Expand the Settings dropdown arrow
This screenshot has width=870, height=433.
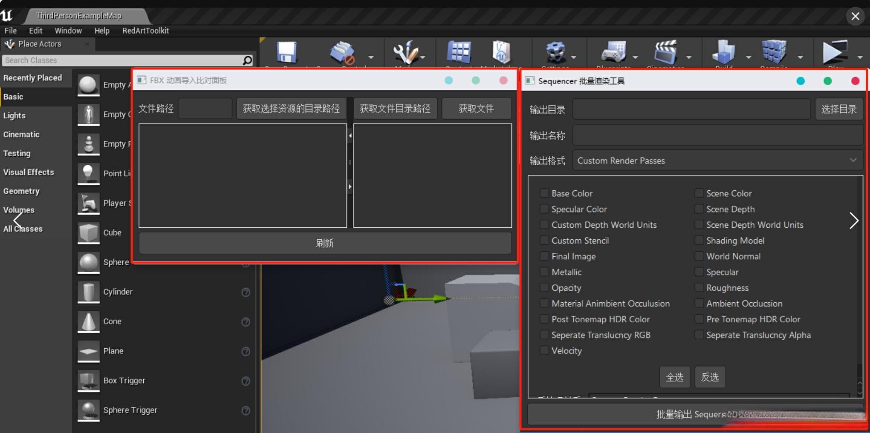point(574,57)
